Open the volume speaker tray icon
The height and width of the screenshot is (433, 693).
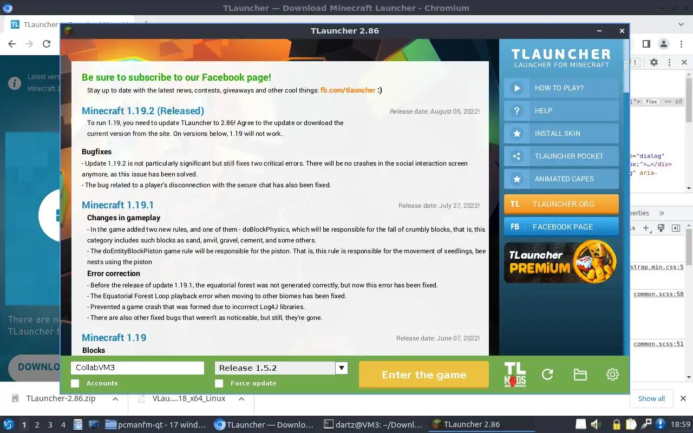pos(596,424)
